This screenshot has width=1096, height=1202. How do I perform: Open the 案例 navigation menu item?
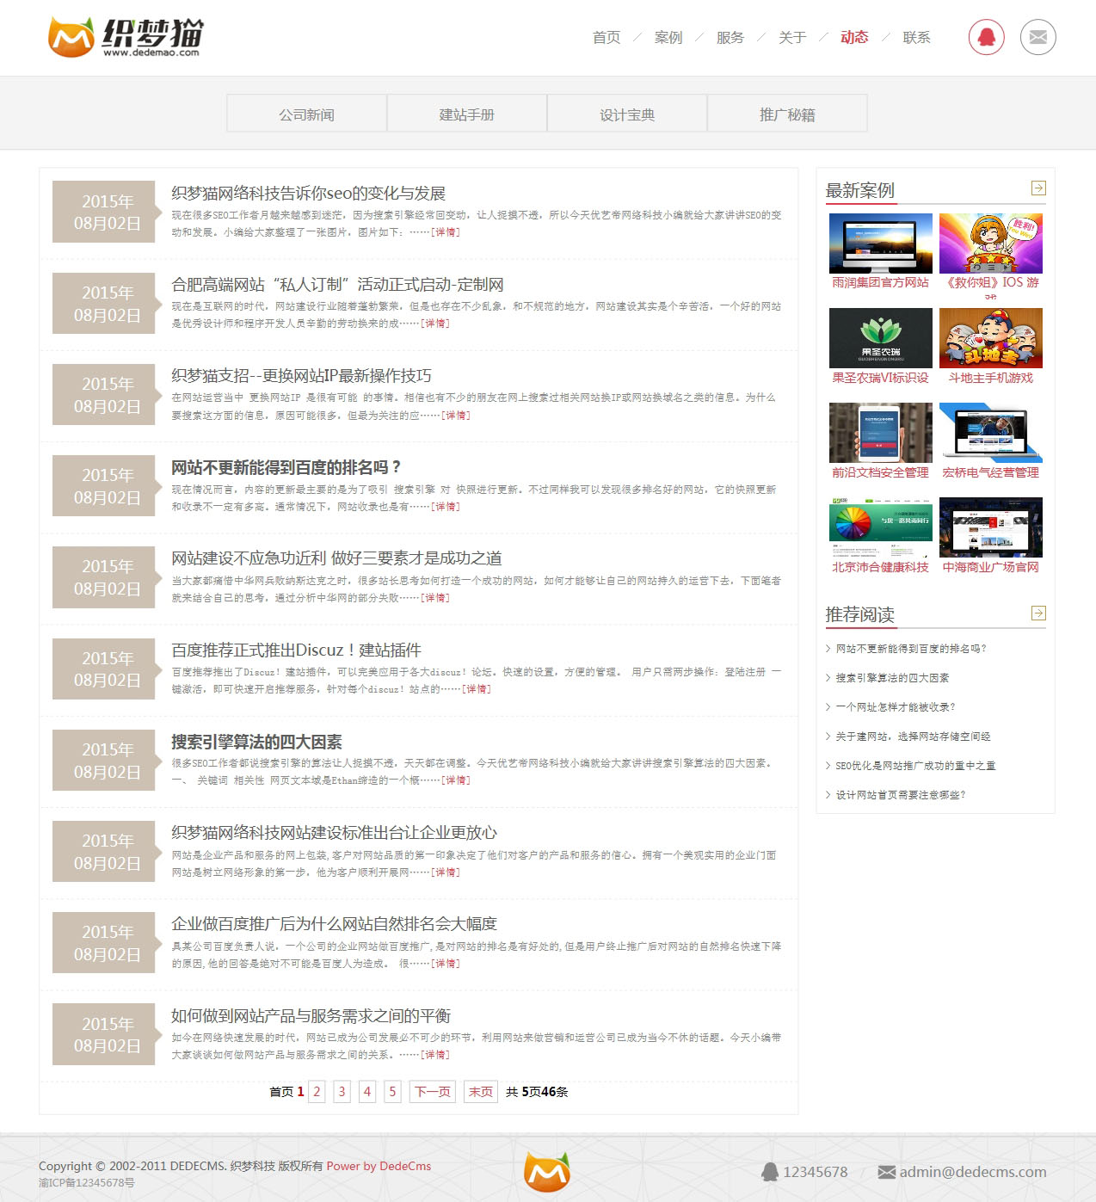click(668, 37)
